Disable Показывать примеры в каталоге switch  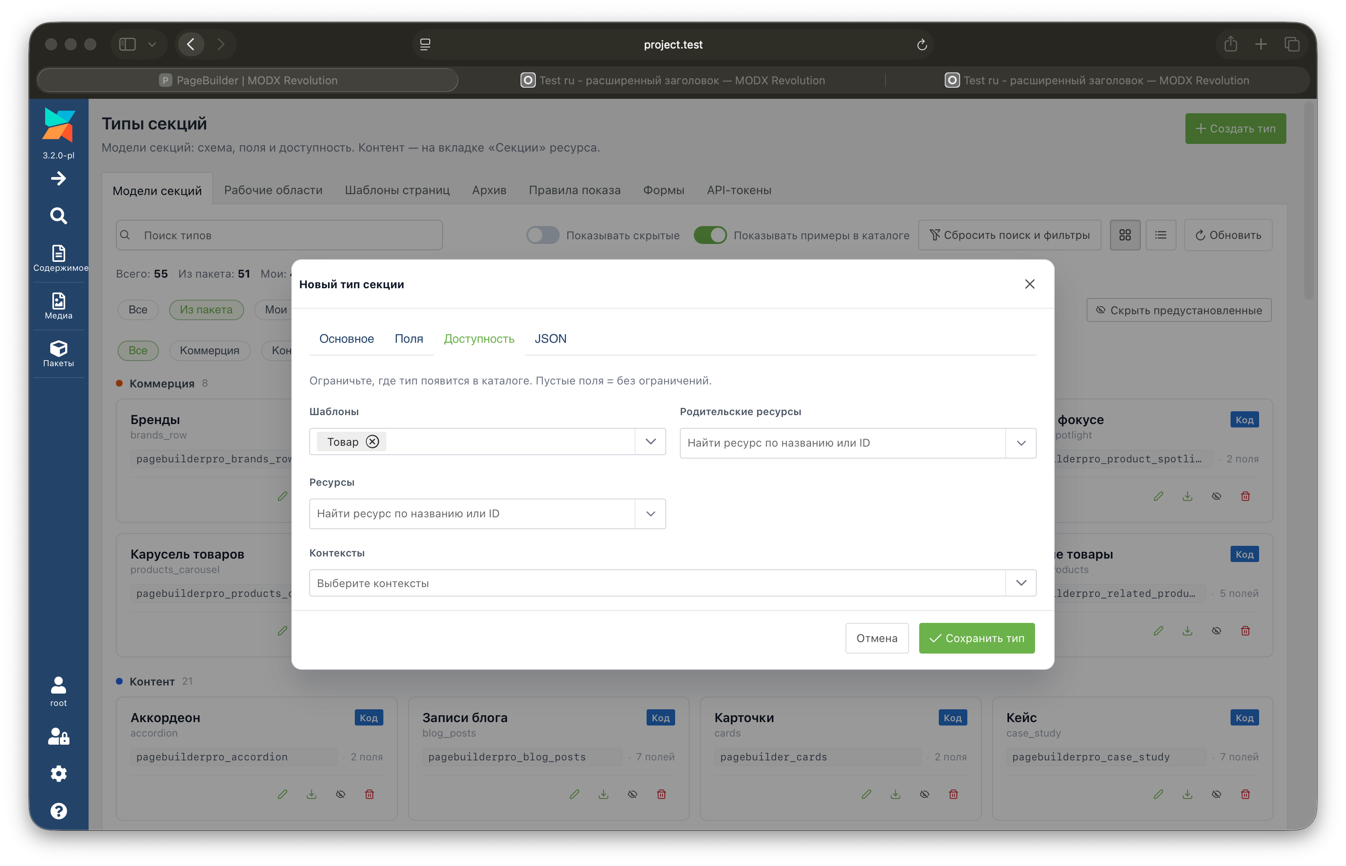tap(710, 235)
